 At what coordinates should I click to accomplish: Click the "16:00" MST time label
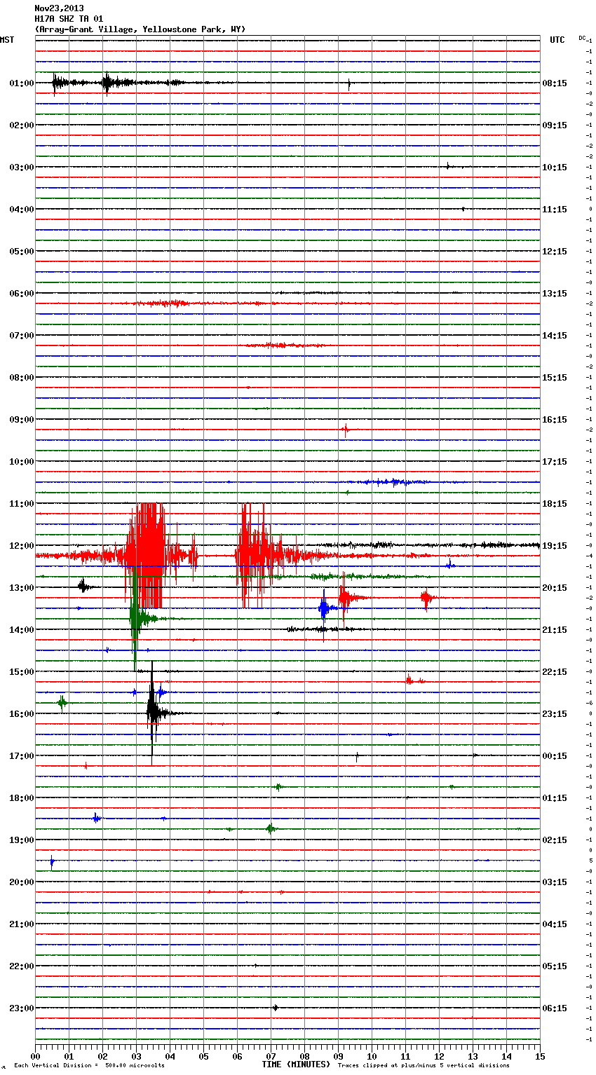(21, 714)
